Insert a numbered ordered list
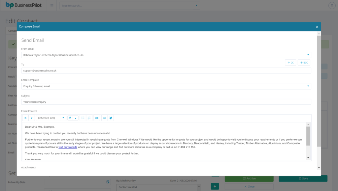 tap(89, 118)
